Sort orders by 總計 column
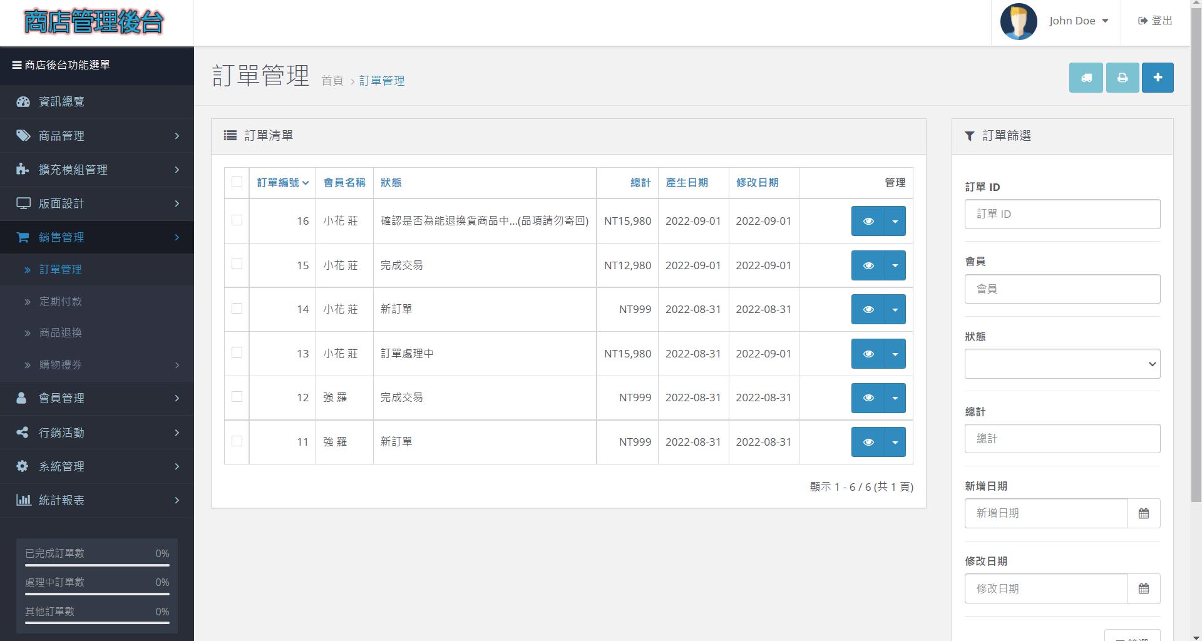1202x641 pixels. (640, 183)
